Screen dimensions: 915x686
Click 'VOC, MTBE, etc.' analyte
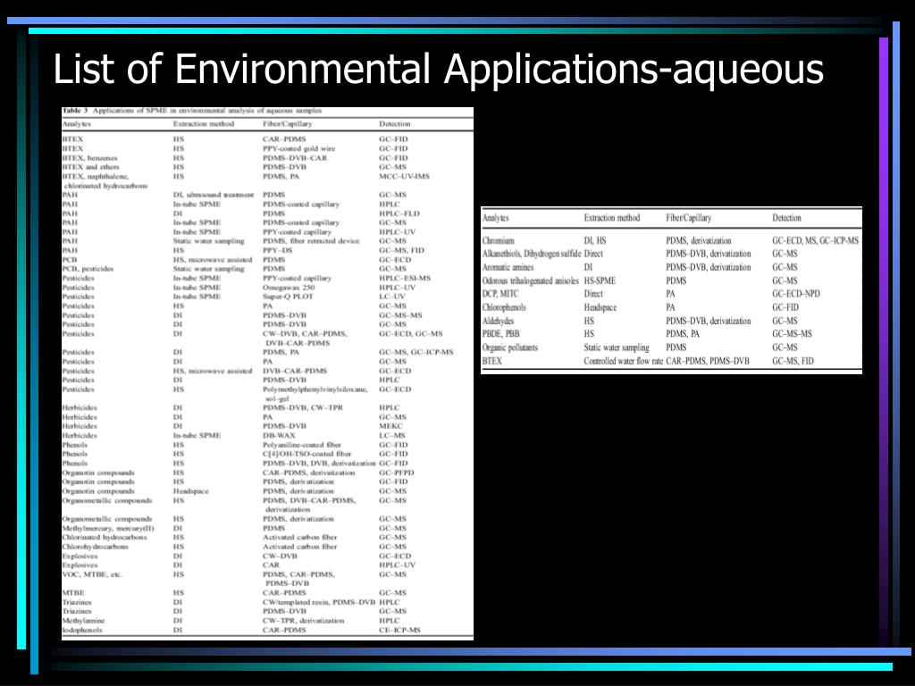92,574
